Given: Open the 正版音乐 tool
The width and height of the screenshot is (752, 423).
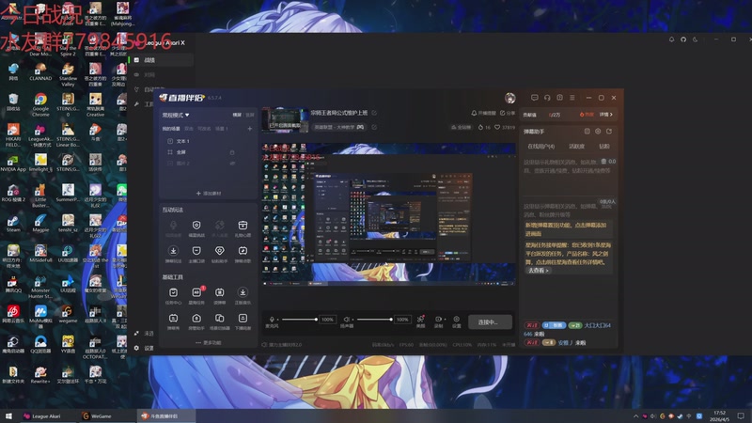Looking at the screenshot, I should point(243,295).
